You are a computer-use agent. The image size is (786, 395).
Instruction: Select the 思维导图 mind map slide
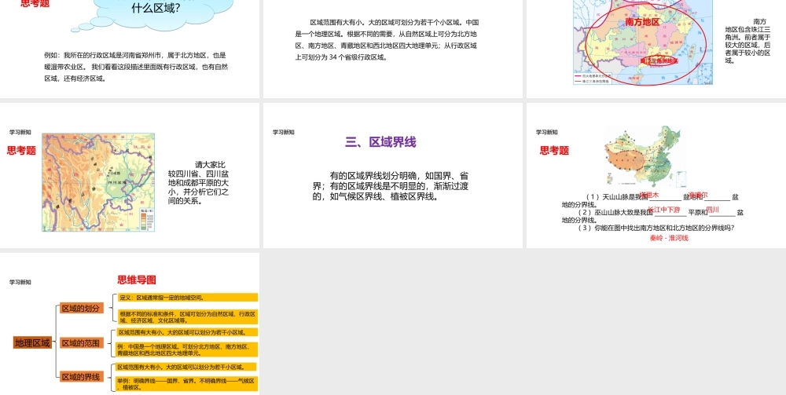tap(130, 324)
